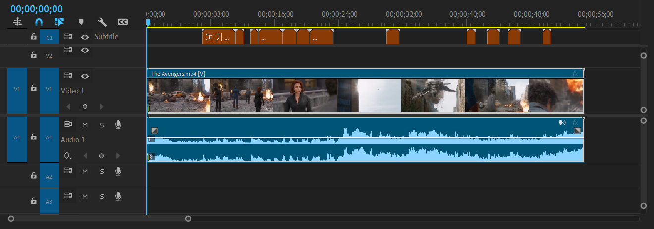Viewport: 654px width, 229px height.
Task: Select the fade-out handle on audio clip
Action: [577, 131]
